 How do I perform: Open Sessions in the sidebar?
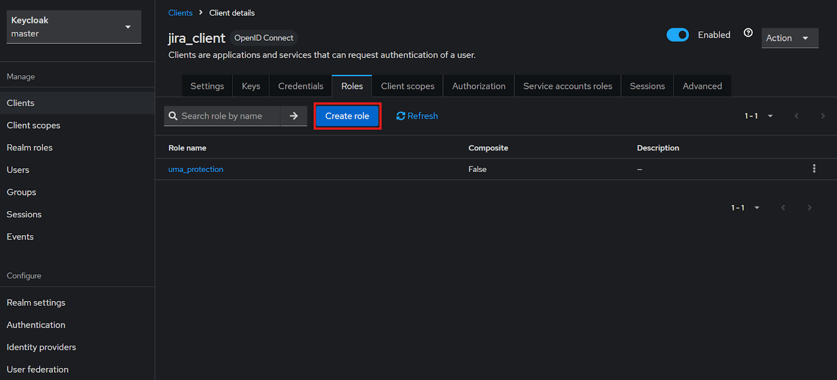pyautogui.click(x=77, y=214)
